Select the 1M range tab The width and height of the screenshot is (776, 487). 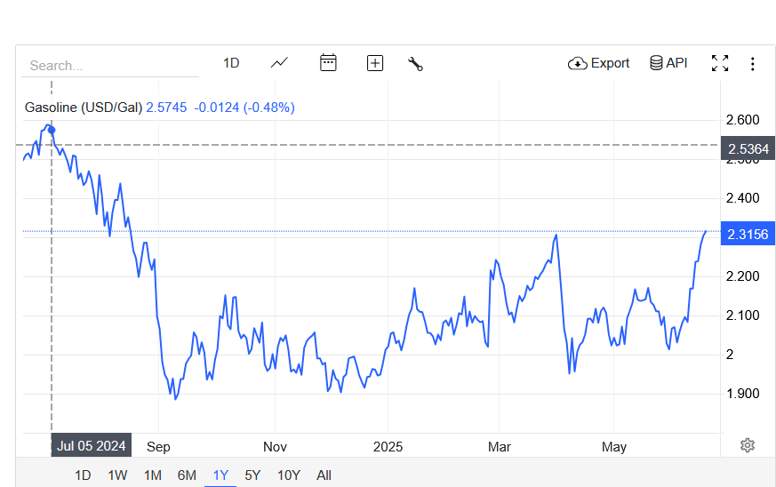[x=152, y=475]
